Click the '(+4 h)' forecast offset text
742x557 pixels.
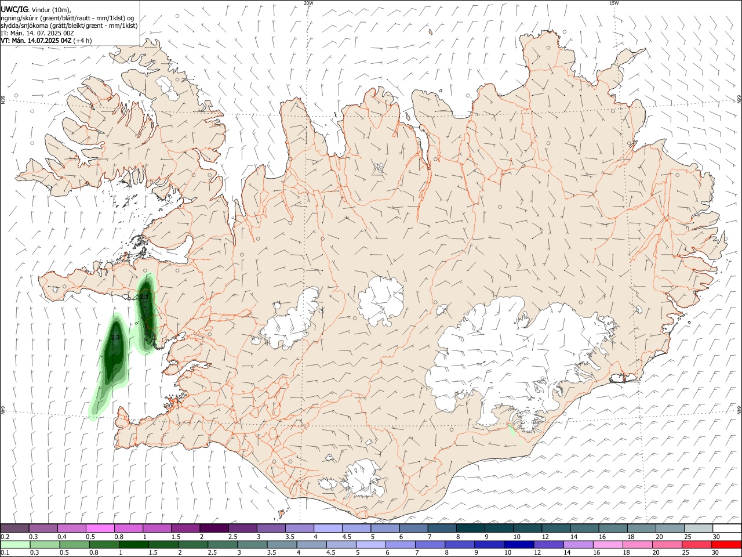(83, 41)
